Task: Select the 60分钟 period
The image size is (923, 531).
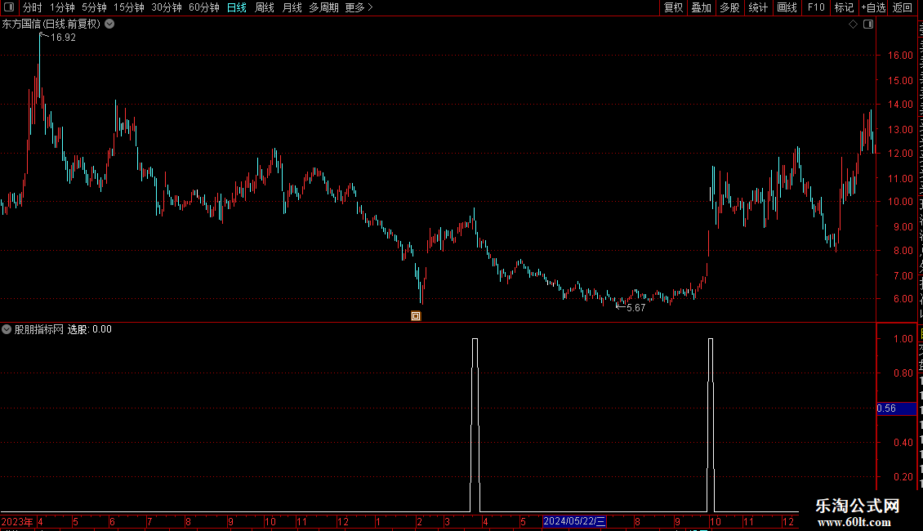Action: (x=203, y=7)
